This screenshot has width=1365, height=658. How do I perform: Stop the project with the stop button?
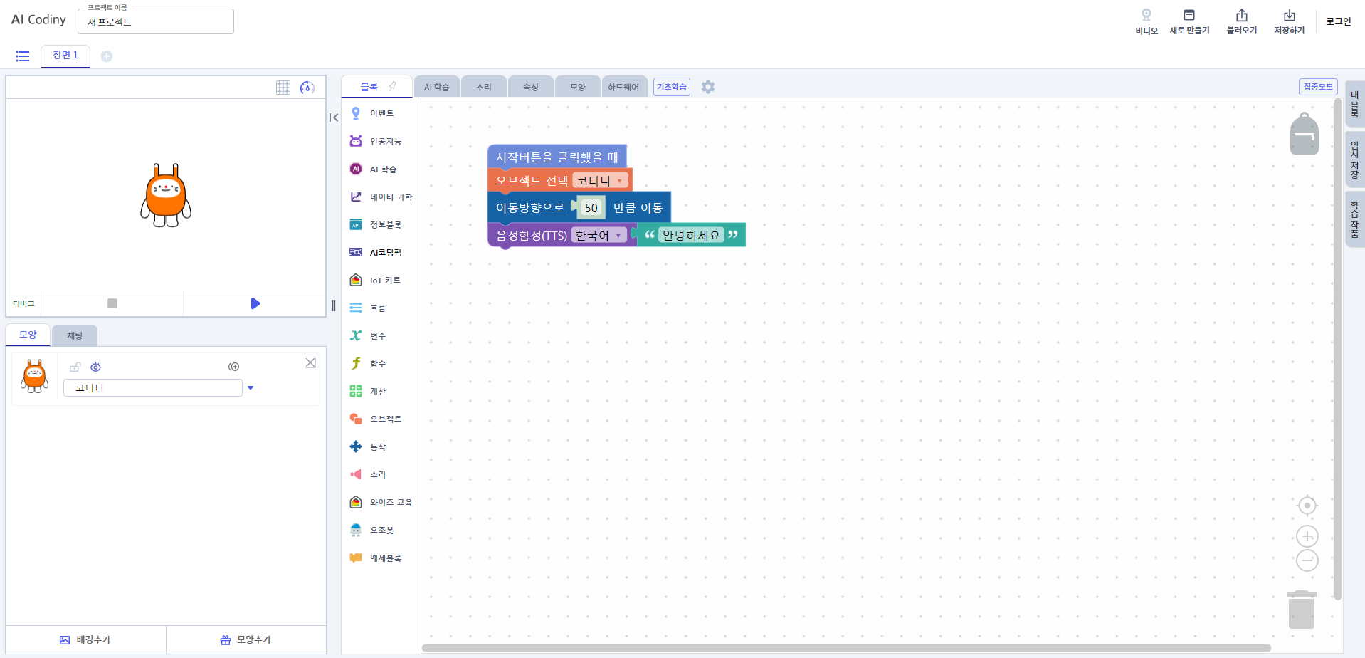tap(112, 304)
